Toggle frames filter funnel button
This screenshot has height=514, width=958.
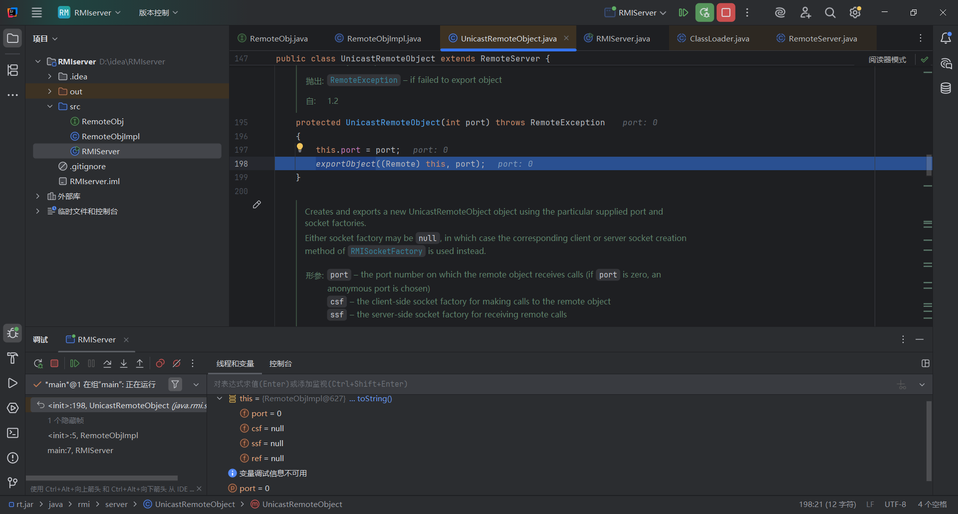175,384
